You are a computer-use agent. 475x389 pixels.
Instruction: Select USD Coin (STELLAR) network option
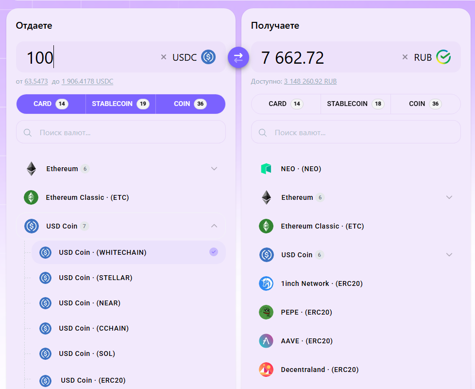pyautogui.click(x=96, y=278)
